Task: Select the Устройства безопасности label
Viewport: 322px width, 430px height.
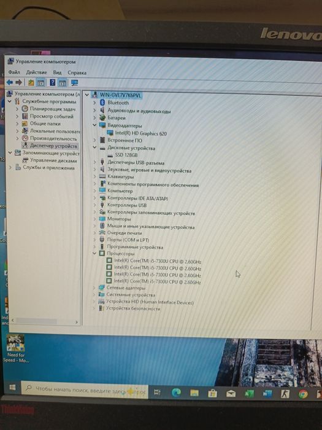Action: click(133, 308)
